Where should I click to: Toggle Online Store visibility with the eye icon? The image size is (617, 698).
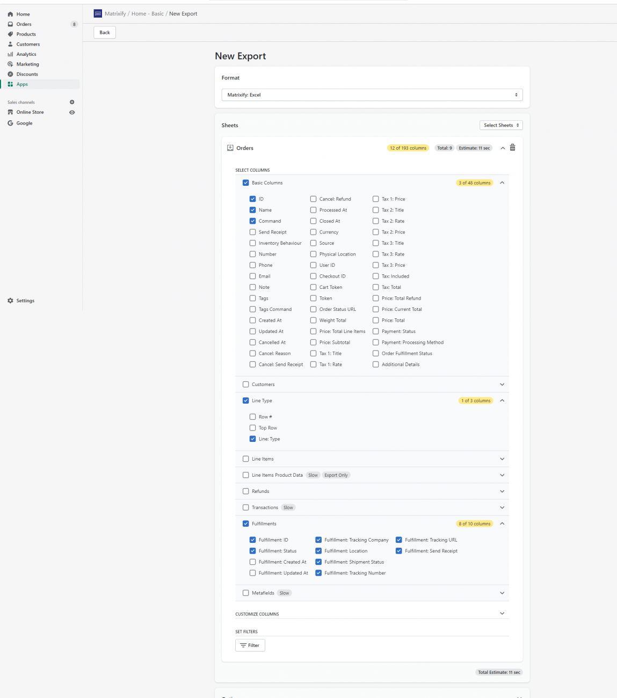pos(72,112)
